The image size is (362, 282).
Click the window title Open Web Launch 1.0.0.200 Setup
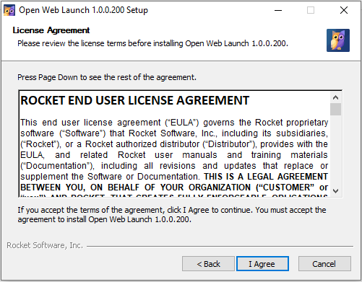(x=83, y=10)
